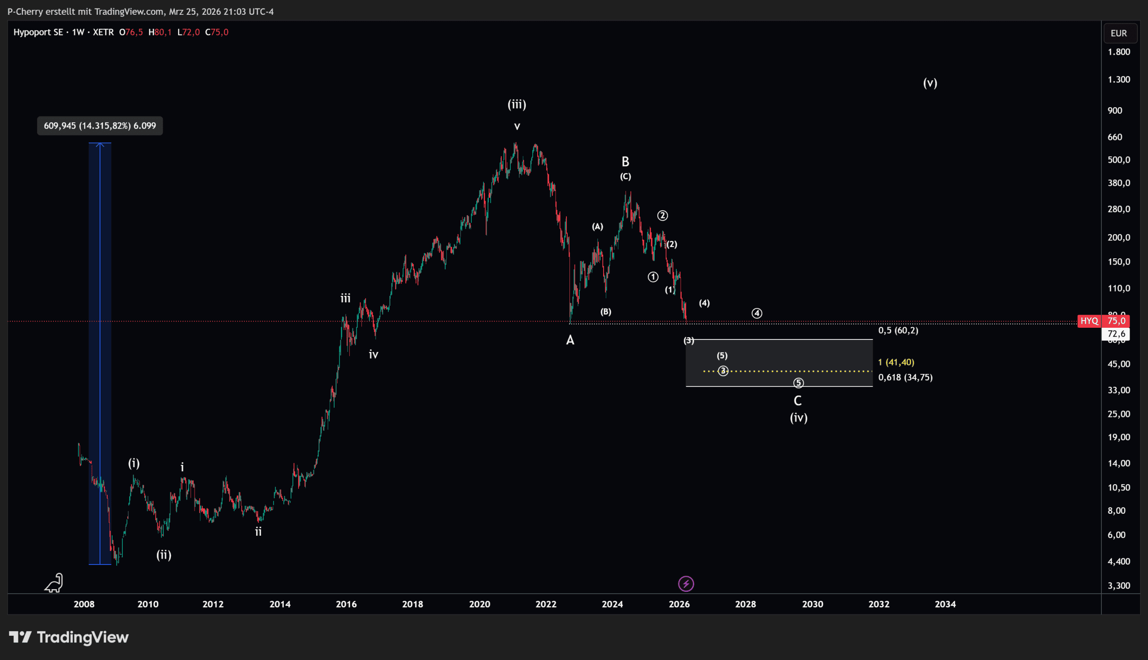This screenshot has width=1148, height=660.
Task: Select the circled 5 wave marker above C
Action: pos(798,383)
